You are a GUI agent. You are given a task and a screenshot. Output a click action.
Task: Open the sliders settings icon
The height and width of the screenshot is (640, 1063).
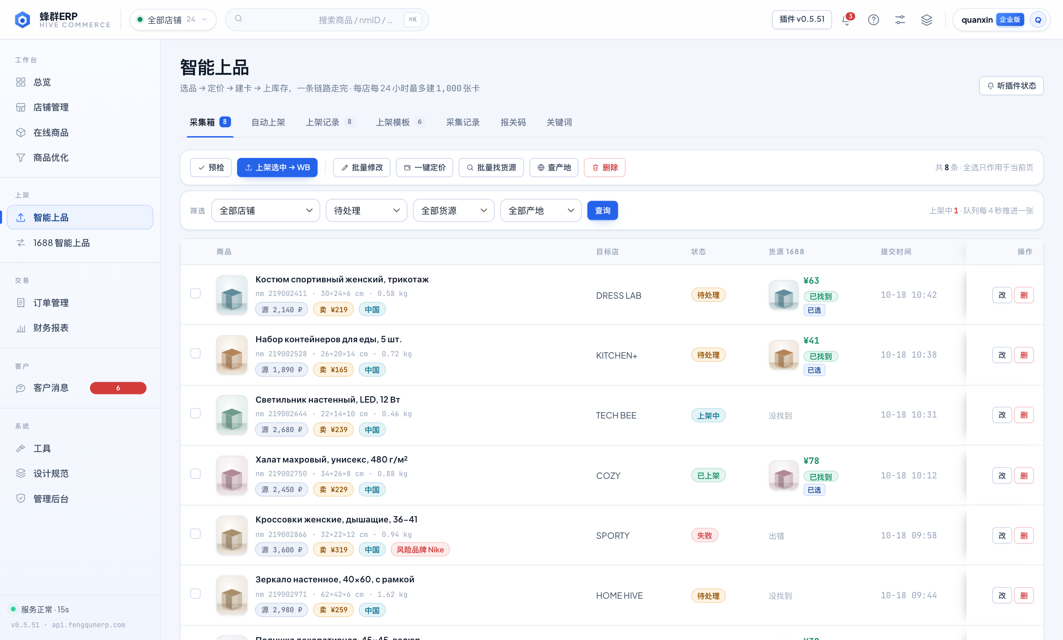point(900,20)
